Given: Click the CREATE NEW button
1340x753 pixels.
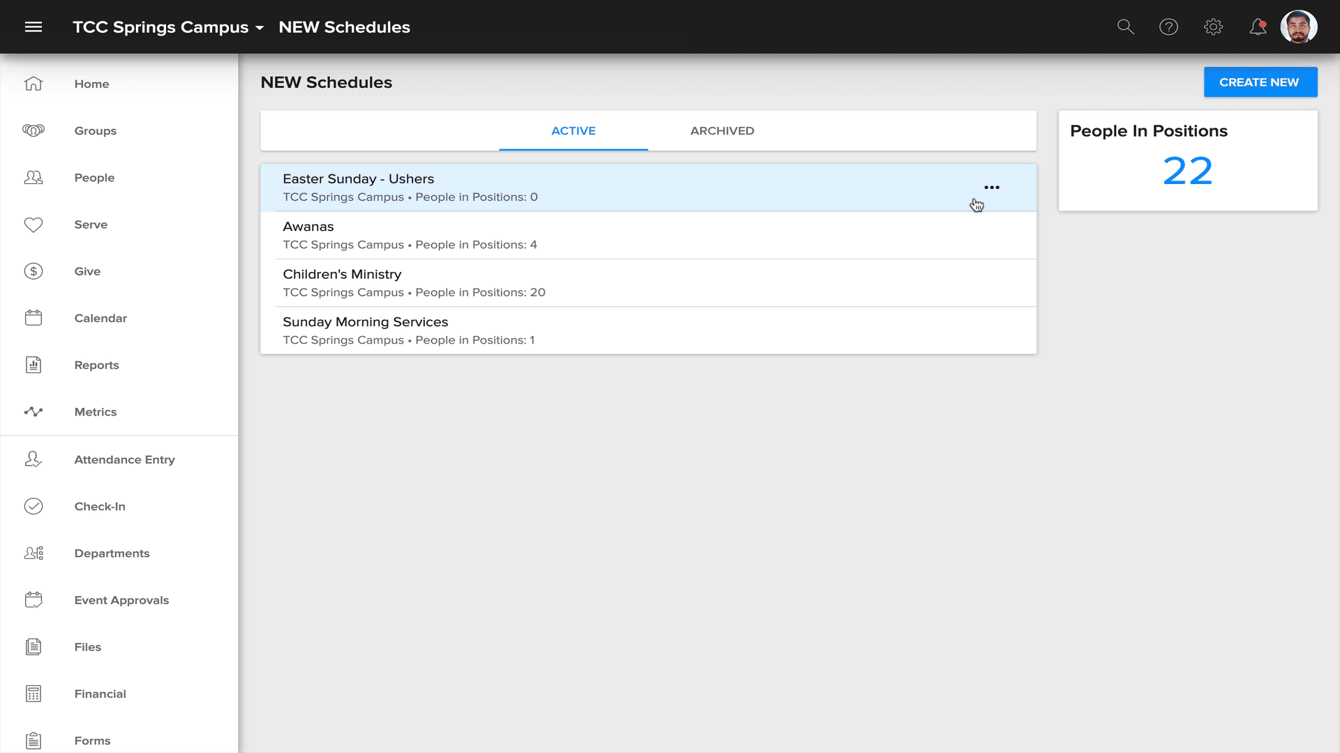Looking at the screenshot, I should pyautogui.click(x=1260, y=82).
